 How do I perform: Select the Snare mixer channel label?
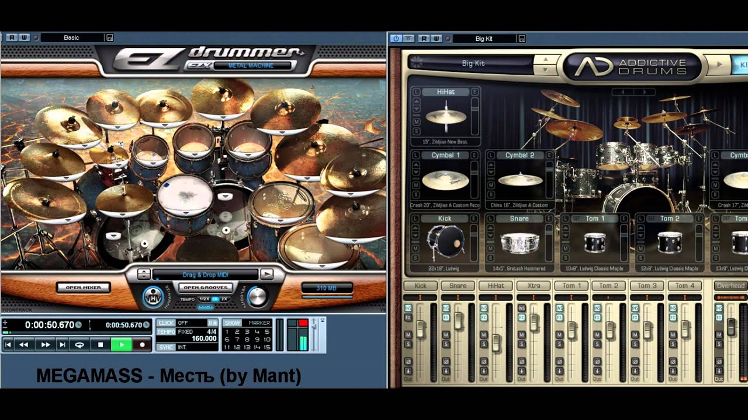(458, 286)
